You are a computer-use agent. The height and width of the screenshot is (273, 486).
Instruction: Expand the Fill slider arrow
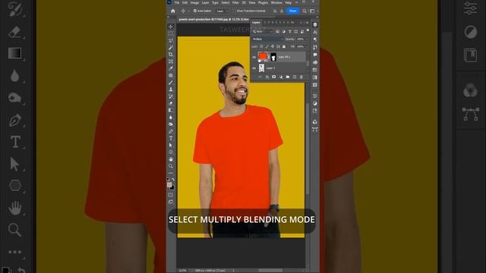(307, 46)
